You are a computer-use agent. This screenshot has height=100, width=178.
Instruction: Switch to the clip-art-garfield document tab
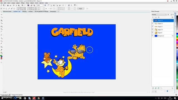pos(41,11)
